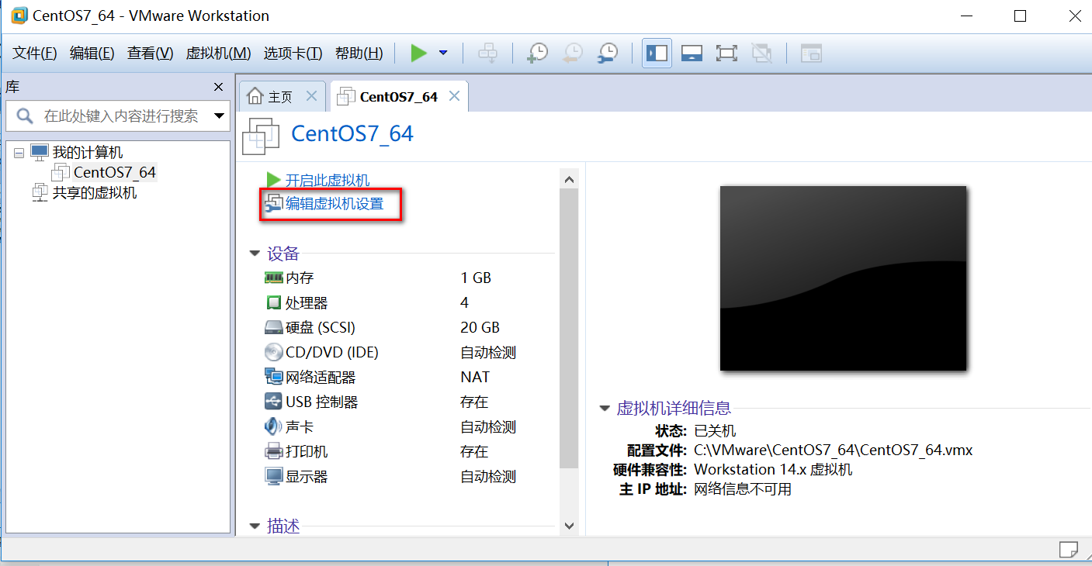Open the library search dropdown arrow
The height and width of the screenshot is (566, 1092).
220,116
